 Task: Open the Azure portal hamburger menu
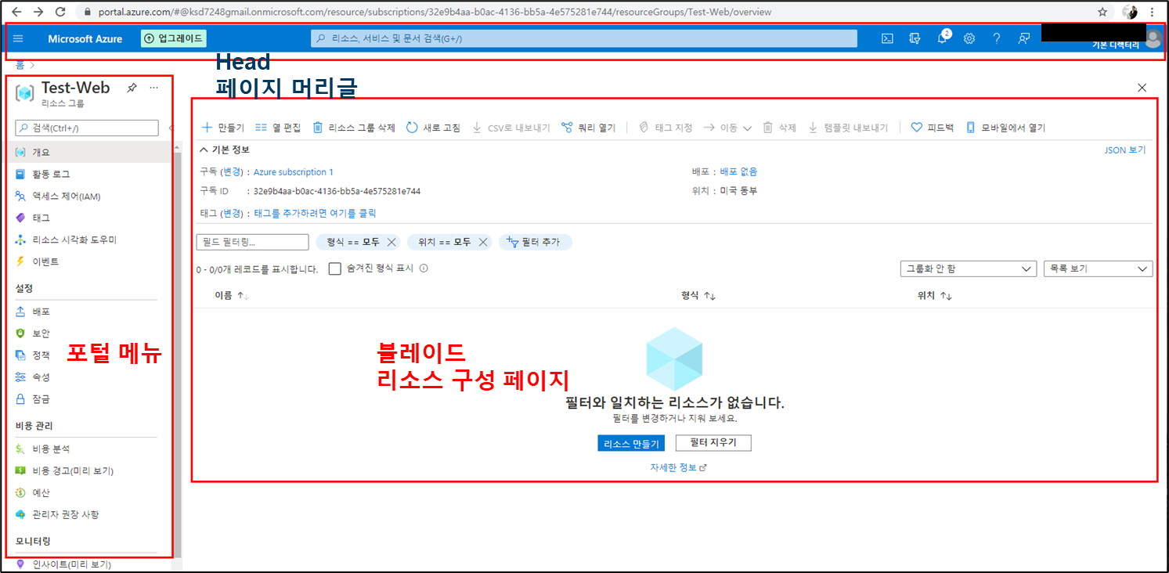tap(18, 38)
